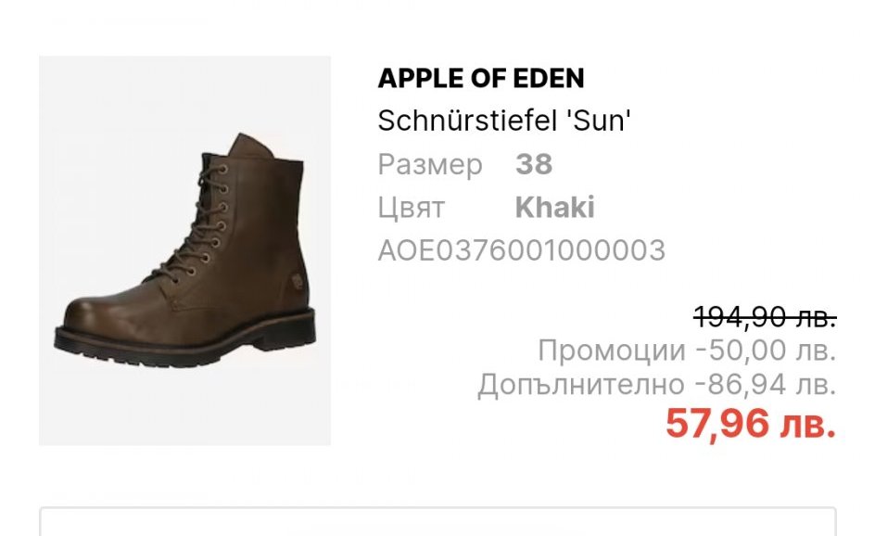The image size is (875, 536).
Task: Click the Допълнително discount label
Action: click(x=581, y=385)
